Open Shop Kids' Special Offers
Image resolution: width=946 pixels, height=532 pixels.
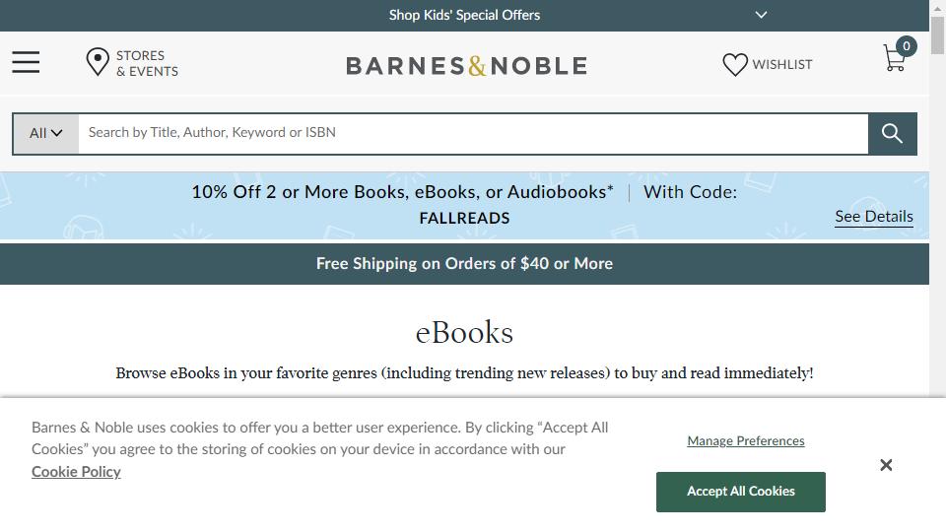coord(464,15)
